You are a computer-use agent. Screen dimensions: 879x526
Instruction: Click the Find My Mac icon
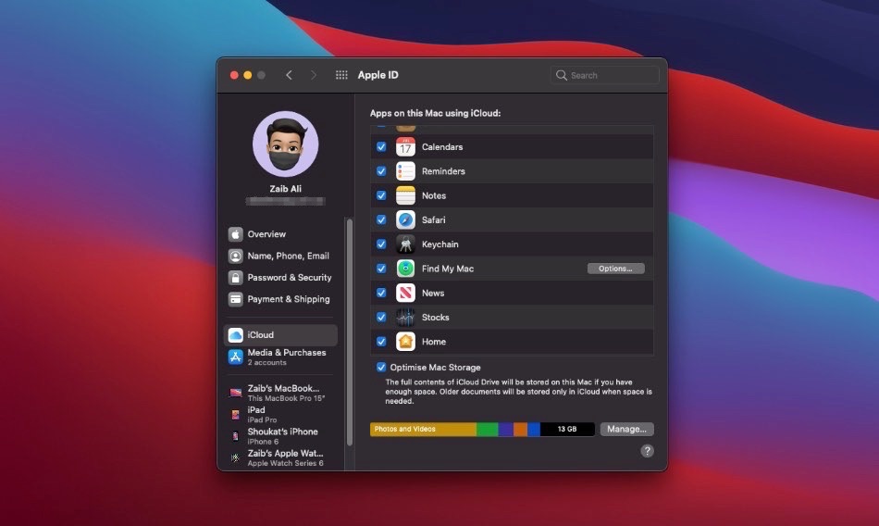pyautogui.click(x=405, y=269)
